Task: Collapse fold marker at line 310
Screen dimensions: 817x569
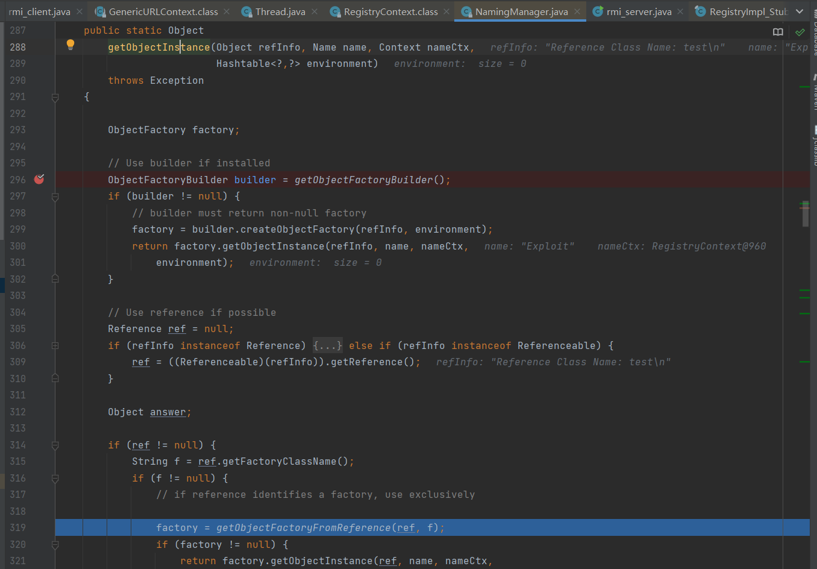Action: 55,379
